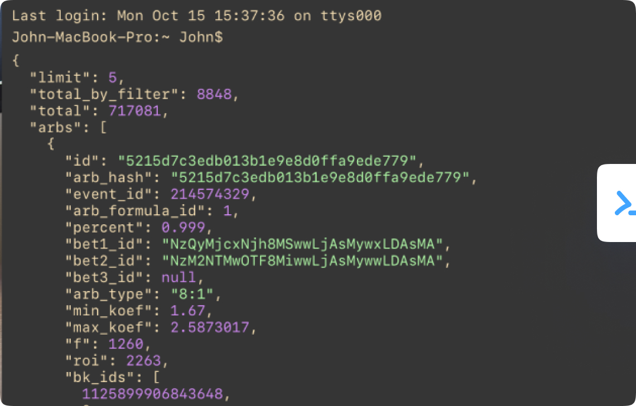Click the max_koef value 2.5873017

click(209, 327)
